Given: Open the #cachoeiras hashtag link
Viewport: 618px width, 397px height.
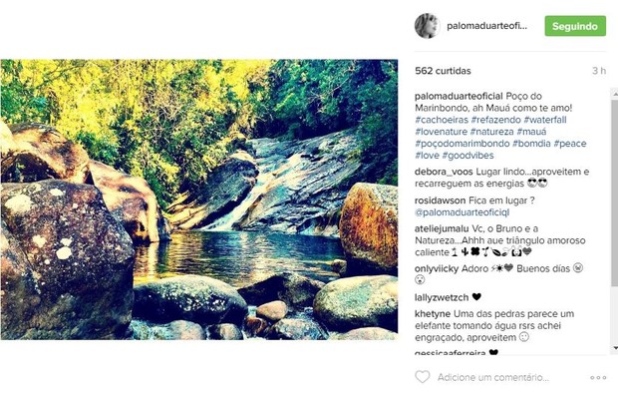Looking at the screenshot, I should (442, 120).
